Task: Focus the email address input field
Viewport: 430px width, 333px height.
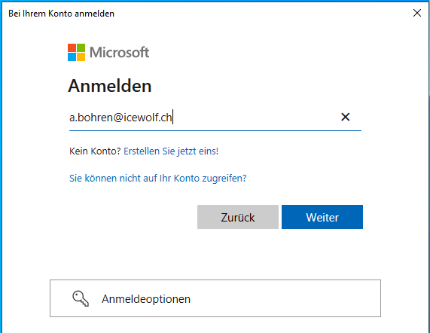Action: click(215, 118)
